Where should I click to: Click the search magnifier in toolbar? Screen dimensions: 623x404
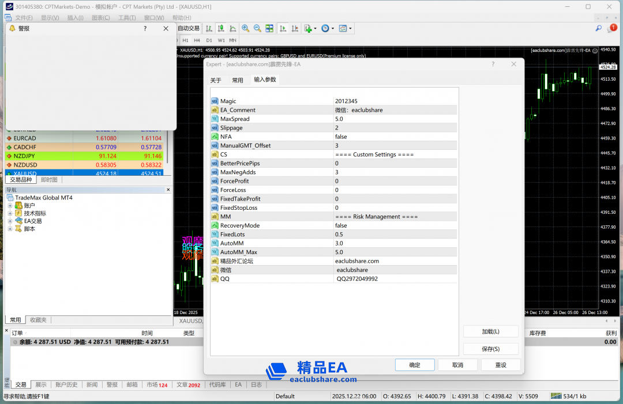tap(598, 28)
